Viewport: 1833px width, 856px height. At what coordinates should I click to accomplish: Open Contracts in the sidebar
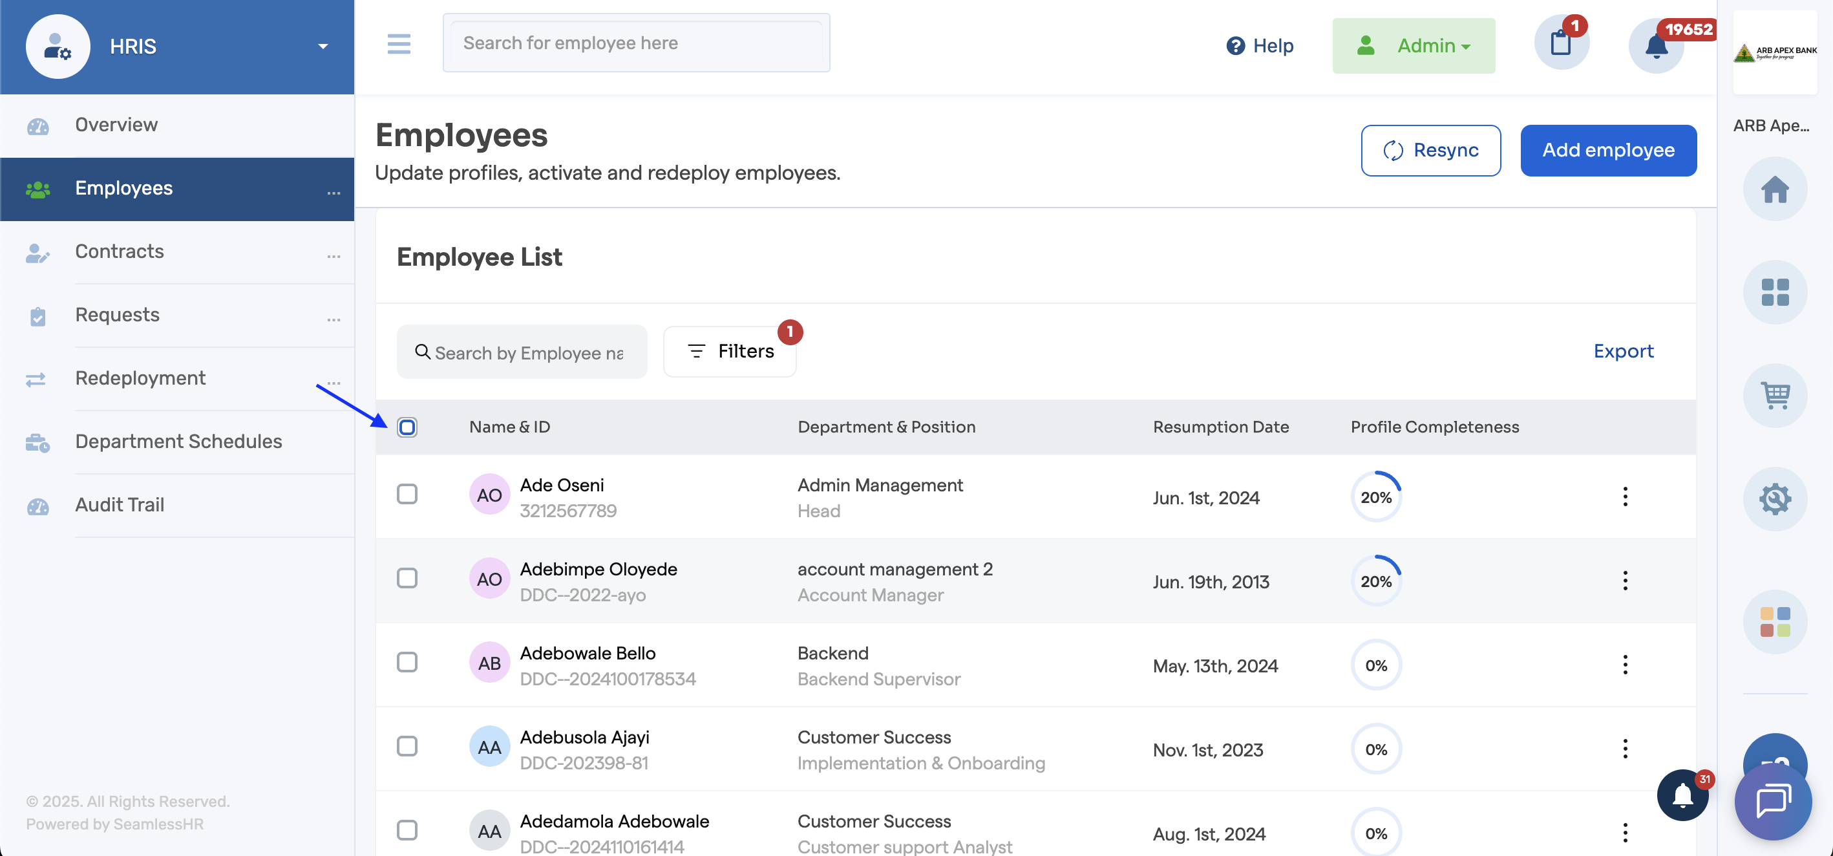click(x=177, y=252)
